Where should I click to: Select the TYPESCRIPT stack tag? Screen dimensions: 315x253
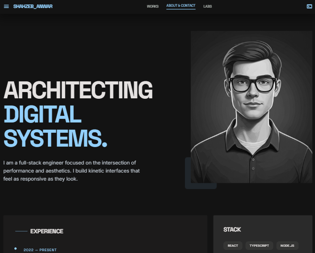[259, 245]
